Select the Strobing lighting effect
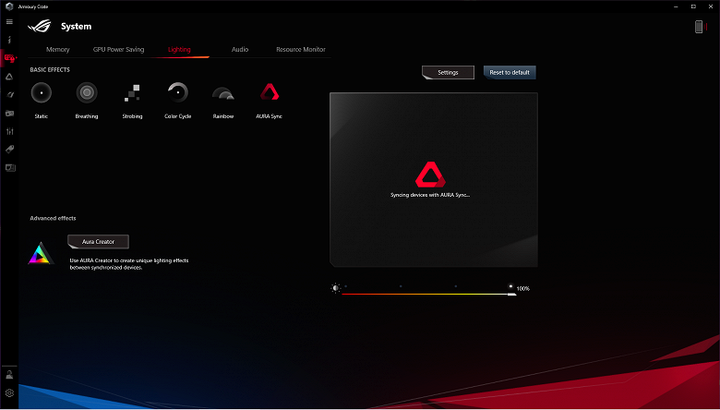Viewport: 720px width, 410px height. (132, 92)
